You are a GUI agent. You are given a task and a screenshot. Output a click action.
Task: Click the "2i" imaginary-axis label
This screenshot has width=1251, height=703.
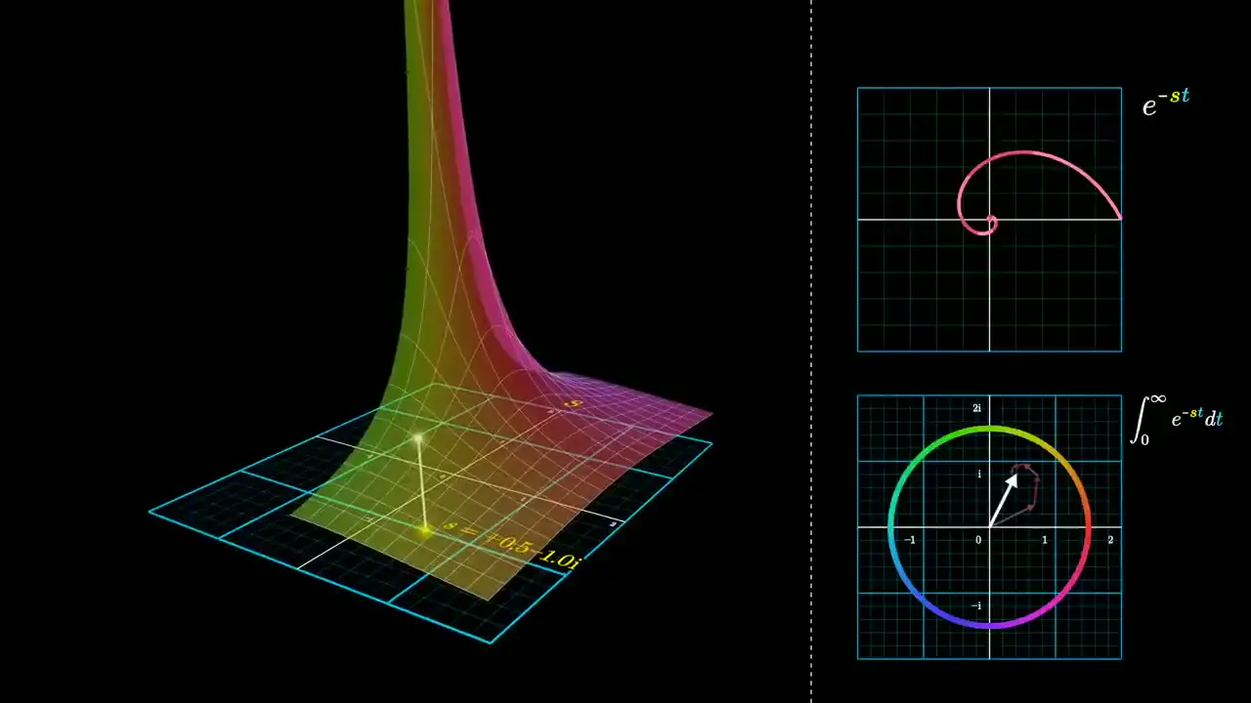[976, 408]
